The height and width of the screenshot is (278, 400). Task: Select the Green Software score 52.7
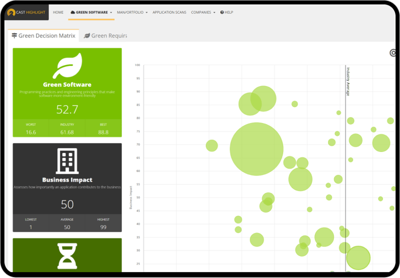click(67, 109)
